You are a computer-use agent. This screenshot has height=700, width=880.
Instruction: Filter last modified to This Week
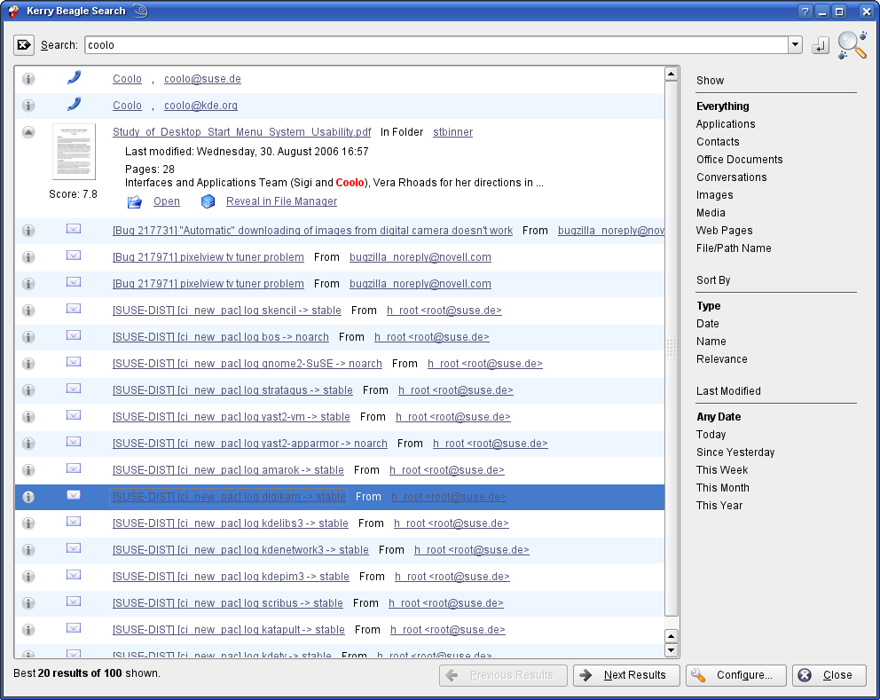[722, 470]
